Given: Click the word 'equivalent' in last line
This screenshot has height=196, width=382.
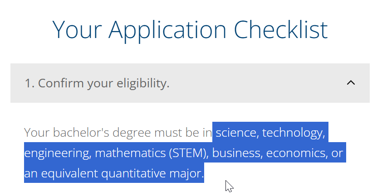Looking at the screenshot, I should pos(69,174).
